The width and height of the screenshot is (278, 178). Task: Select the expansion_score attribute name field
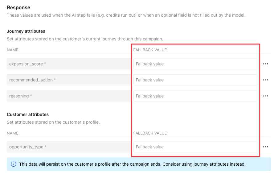point(68,64)
